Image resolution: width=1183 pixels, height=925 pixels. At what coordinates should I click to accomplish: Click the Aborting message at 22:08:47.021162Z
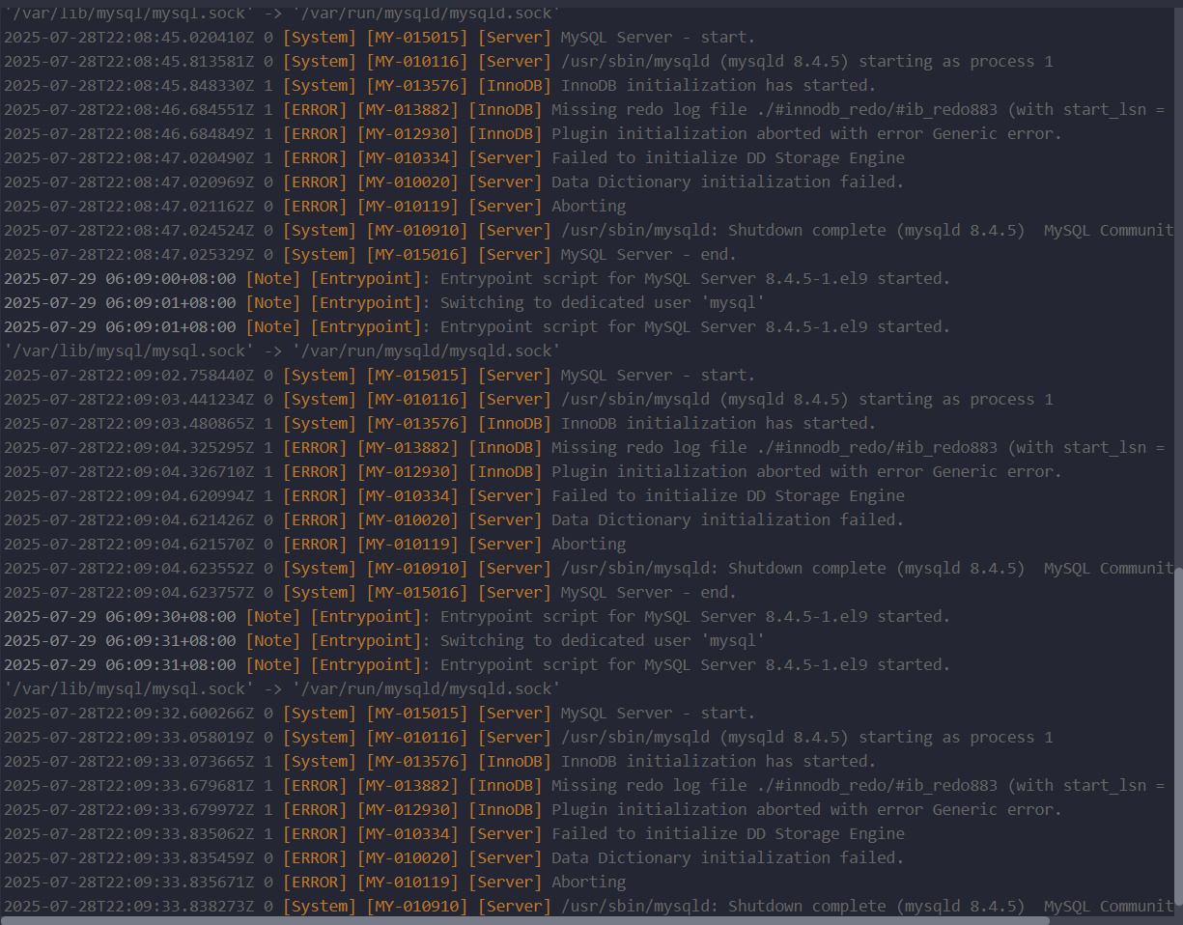[x=588, y=206]
